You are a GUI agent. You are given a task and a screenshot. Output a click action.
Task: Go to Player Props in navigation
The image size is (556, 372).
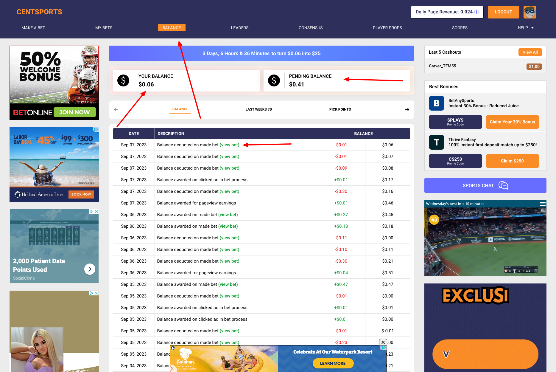[x=387, y=28]
